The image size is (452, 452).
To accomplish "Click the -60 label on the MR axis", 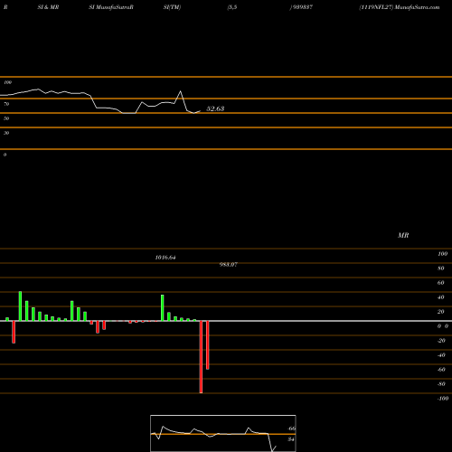I will point(441,370).
